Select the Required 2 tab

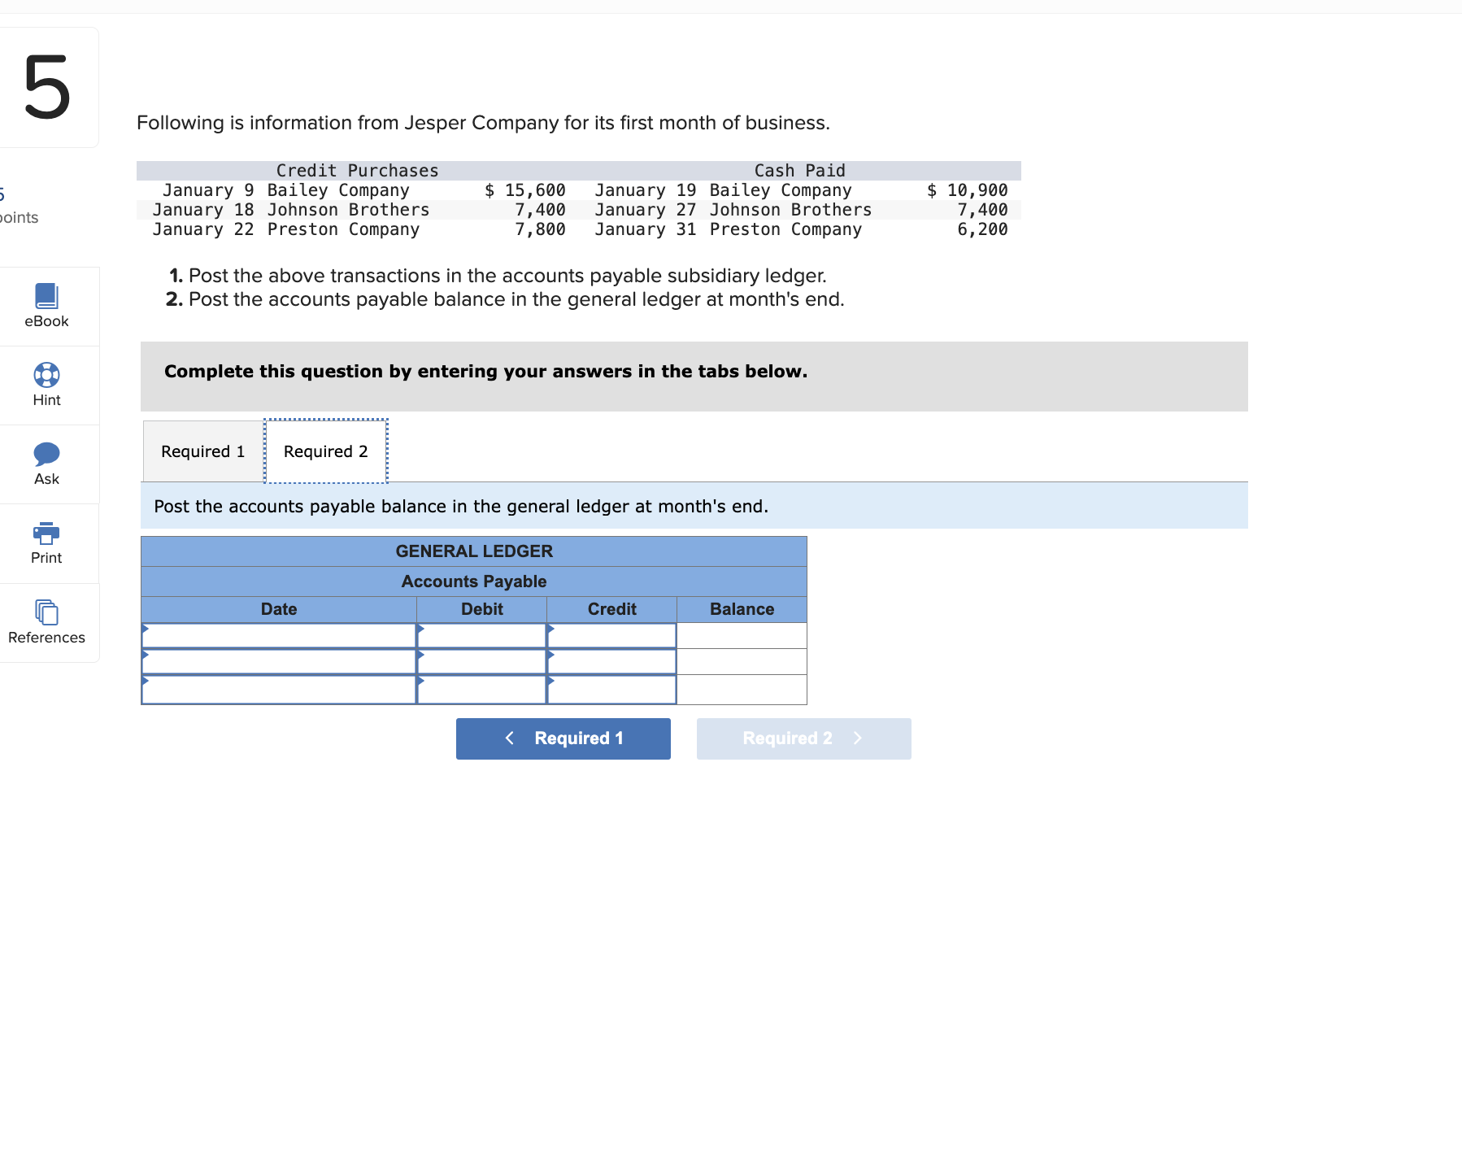(326, 451)
